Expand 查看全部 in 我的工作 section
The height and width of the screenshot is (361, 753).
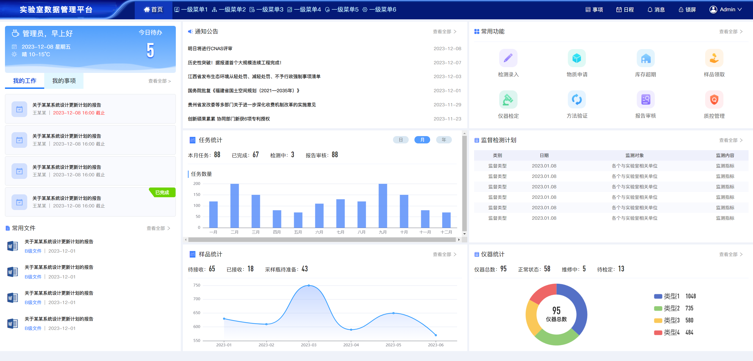point(160,81)
